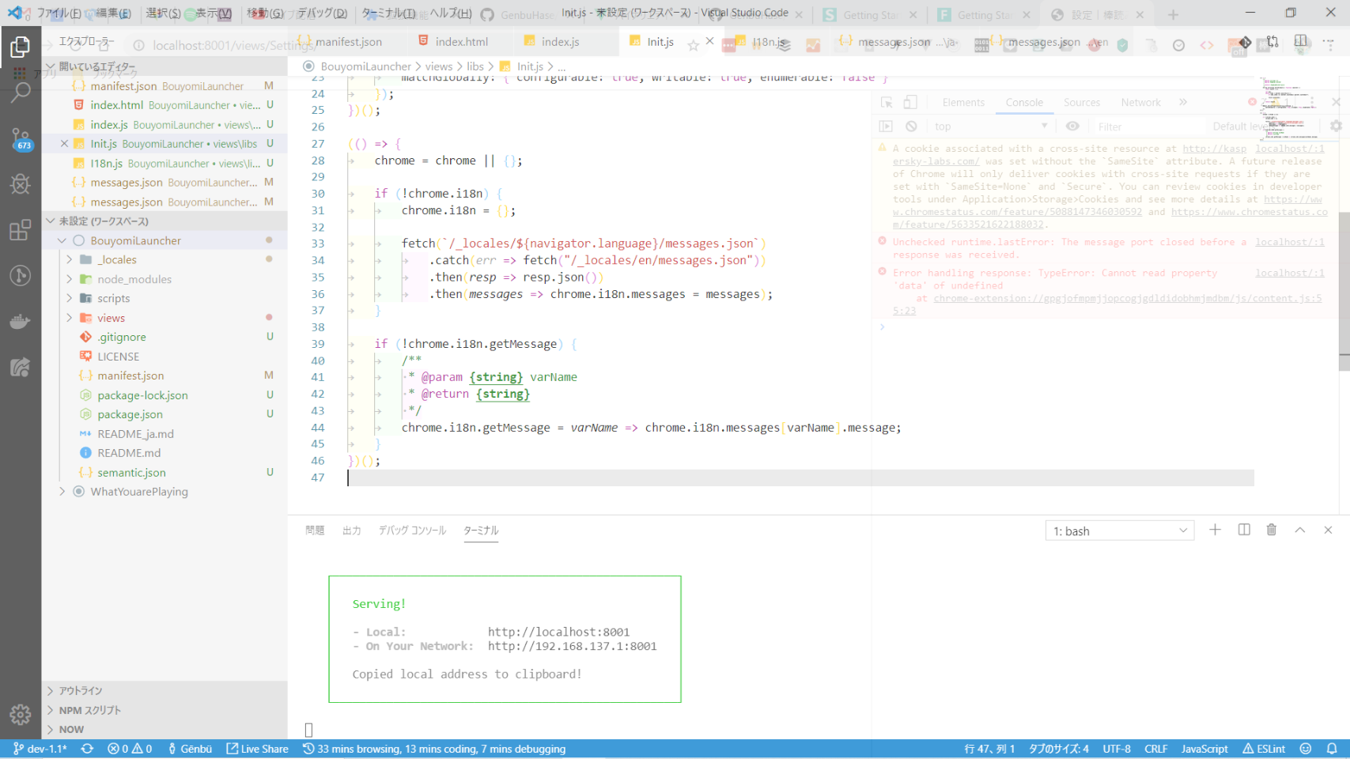The image size is (1350, 759).
Task: Open the Extensions view icon
Action: [21, 230]
